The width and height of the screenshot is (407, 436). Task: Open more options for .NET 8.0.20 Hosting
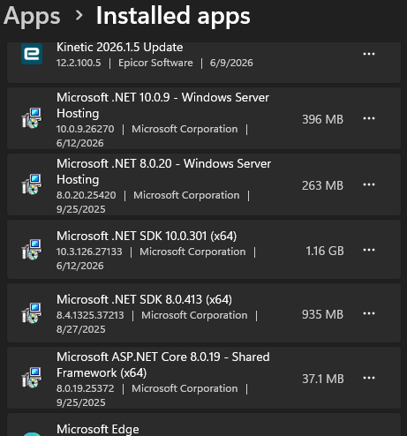(x=369, y=184)
